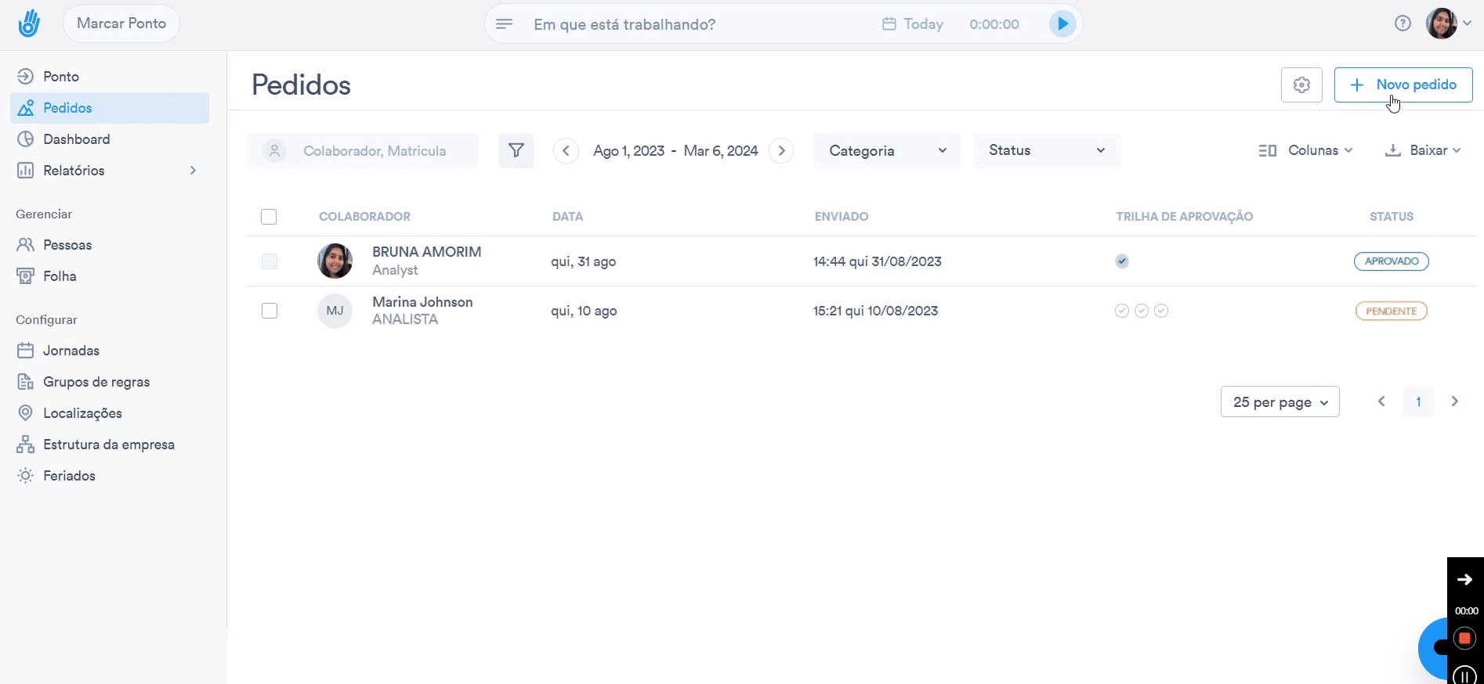Open Dashboard in the sidebar
This screenshot has height=684, width=1484.
coord(76,139)
